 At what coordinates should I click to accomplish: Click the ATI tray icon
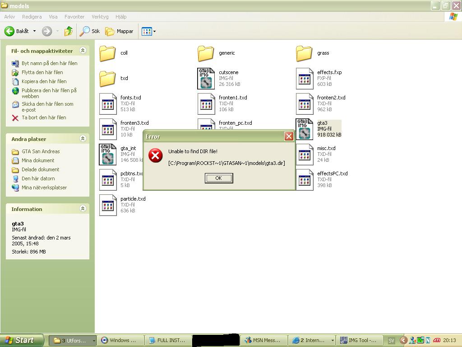coord(436,340)
